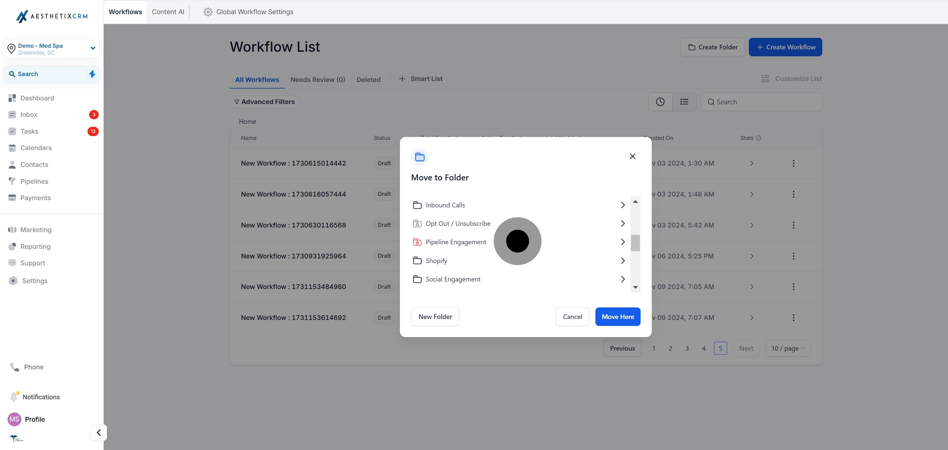
Task: Close the Move to Folder dialog
Action: click(x=632, y=156)
